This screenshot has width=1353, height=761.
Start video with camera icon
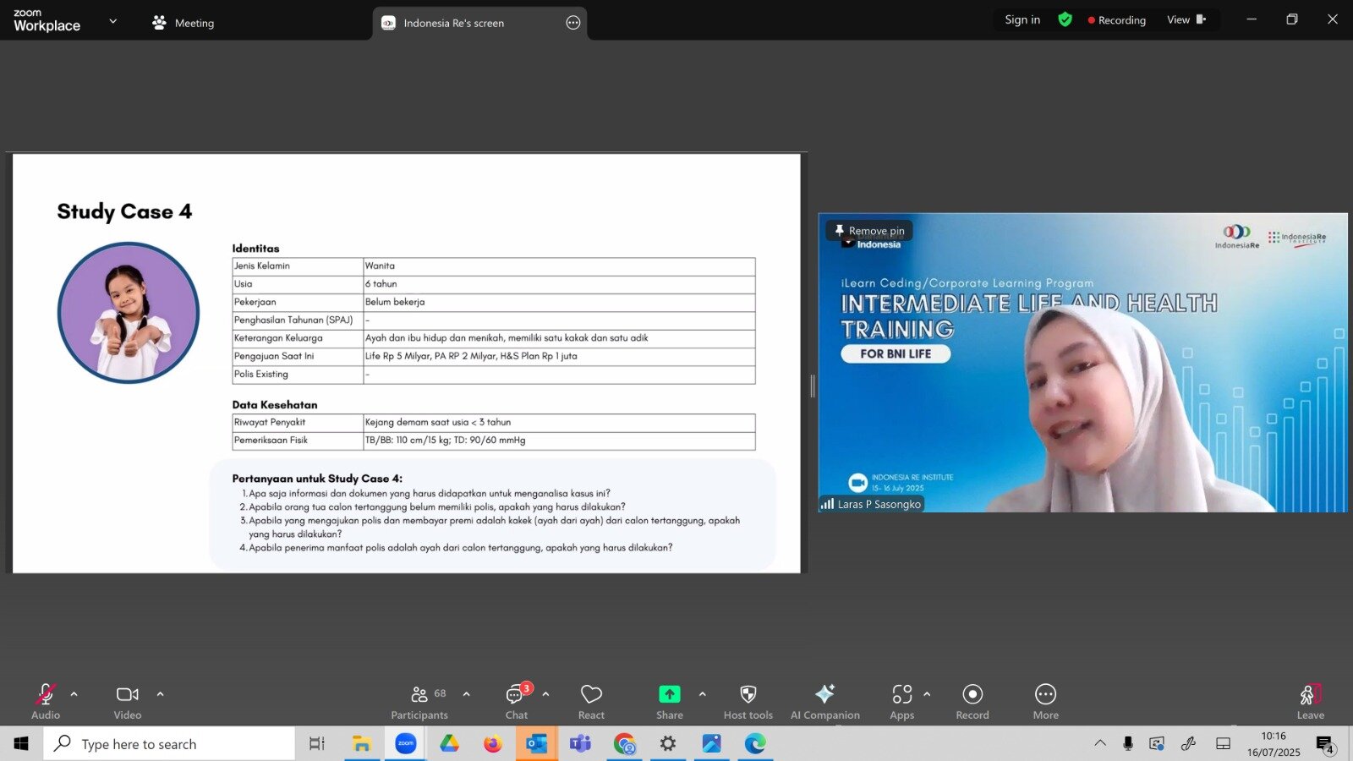click(x=128, y=694)
